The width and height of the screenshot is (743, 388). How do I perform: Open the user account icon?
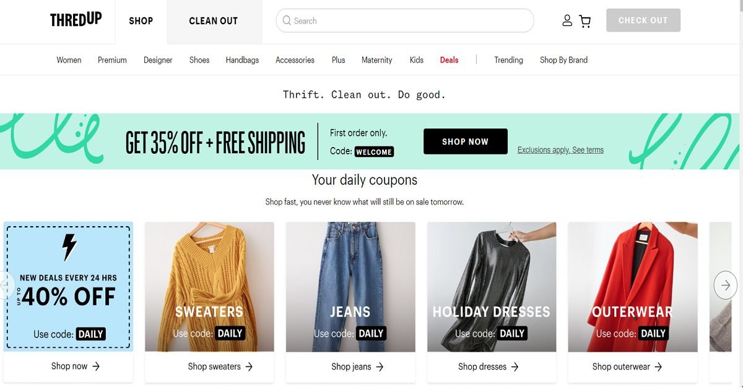point(567,20)
